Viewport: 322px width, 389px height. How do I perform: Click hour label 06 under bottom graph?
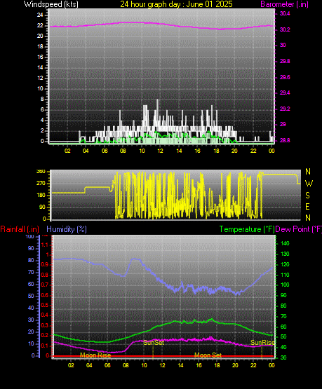pyautogui.click(x=107, y=365)
